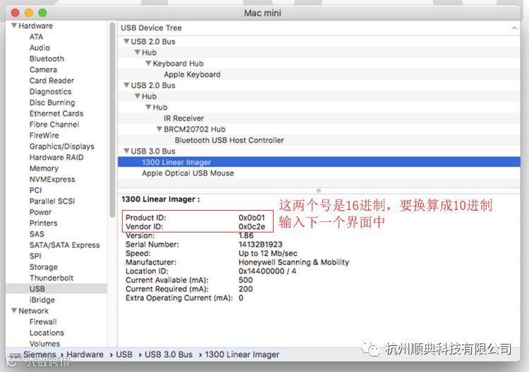Click the Vendor ID value 0x0c2e
Image resolution: width=529 pixels, height=372 pixels.
(252, 226)
